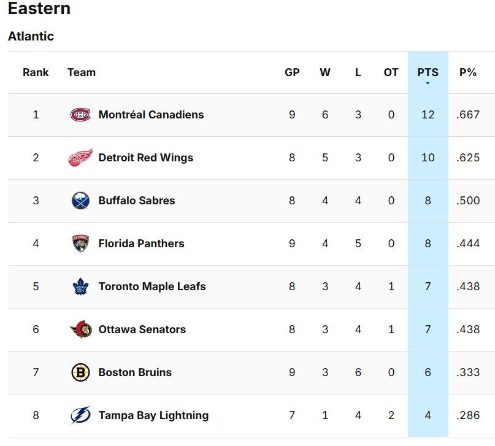Open the Montréal Canadiens team link
495x446 pixels.
151,115
